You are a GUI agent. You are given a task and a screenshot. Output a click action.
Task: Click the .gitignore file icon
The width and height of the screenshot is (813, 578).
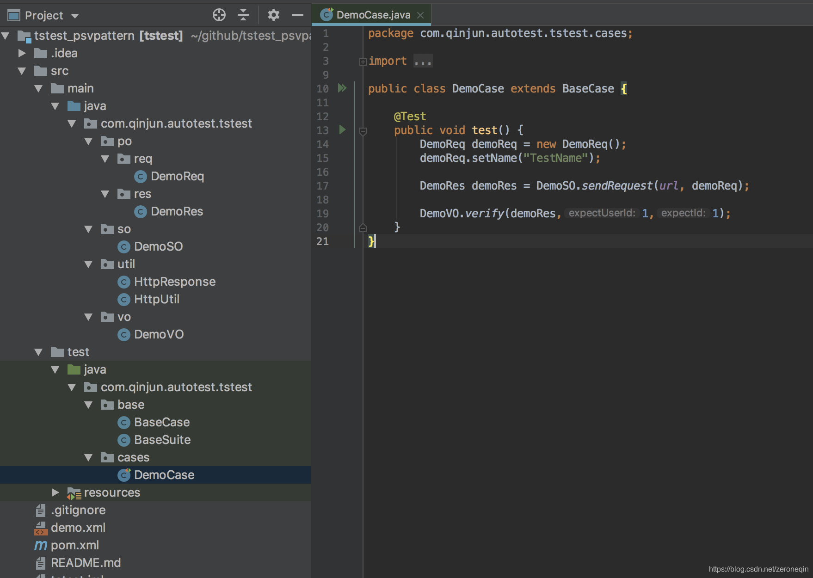(41, 510)
